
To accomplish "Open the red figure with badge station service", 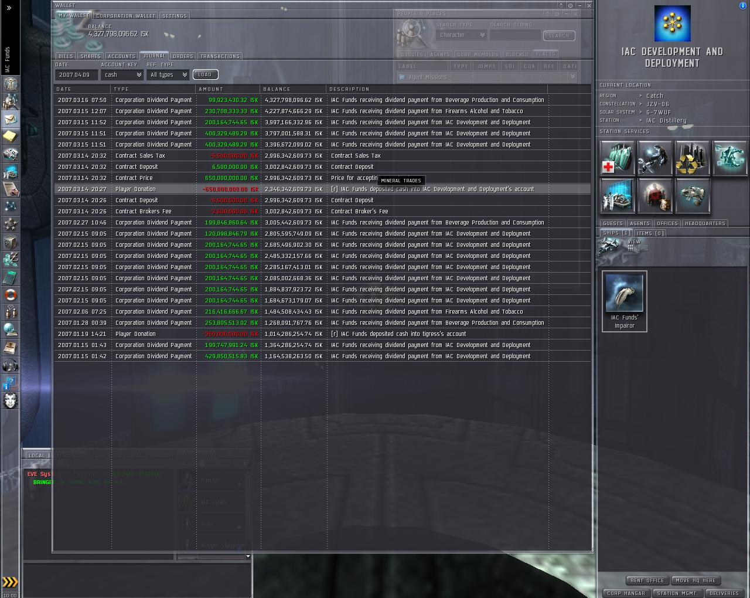I will point(655,195).
